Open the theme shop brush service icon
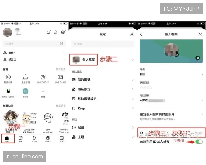The width and height of the screenshot is (206, 165). click(25, 77)
